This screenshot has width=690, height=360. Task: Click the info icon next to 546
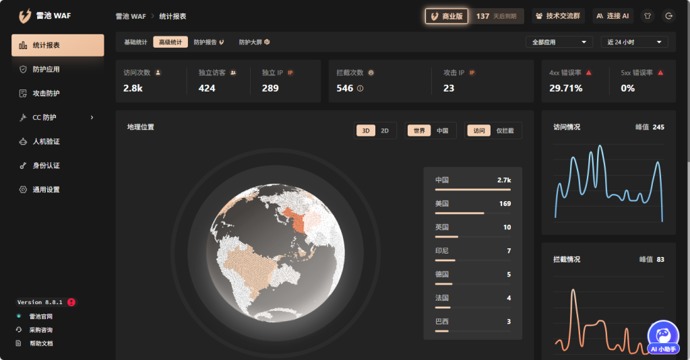pyautogui.click(x=360, y=88)
